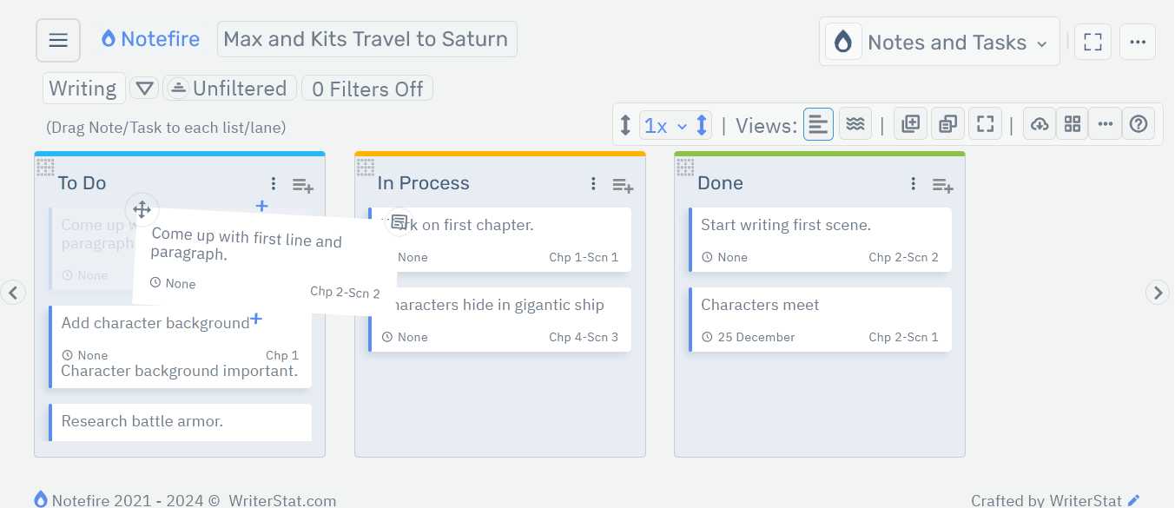Open the Notes and Tasks dropdown
The width and height of the screenshot is (1175, 508).
(x=939, y=41)
